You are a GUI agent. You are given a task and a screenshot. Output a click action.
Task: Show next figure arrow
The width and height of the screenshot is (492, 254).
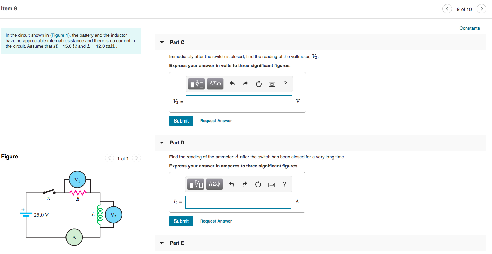[137, 158]
